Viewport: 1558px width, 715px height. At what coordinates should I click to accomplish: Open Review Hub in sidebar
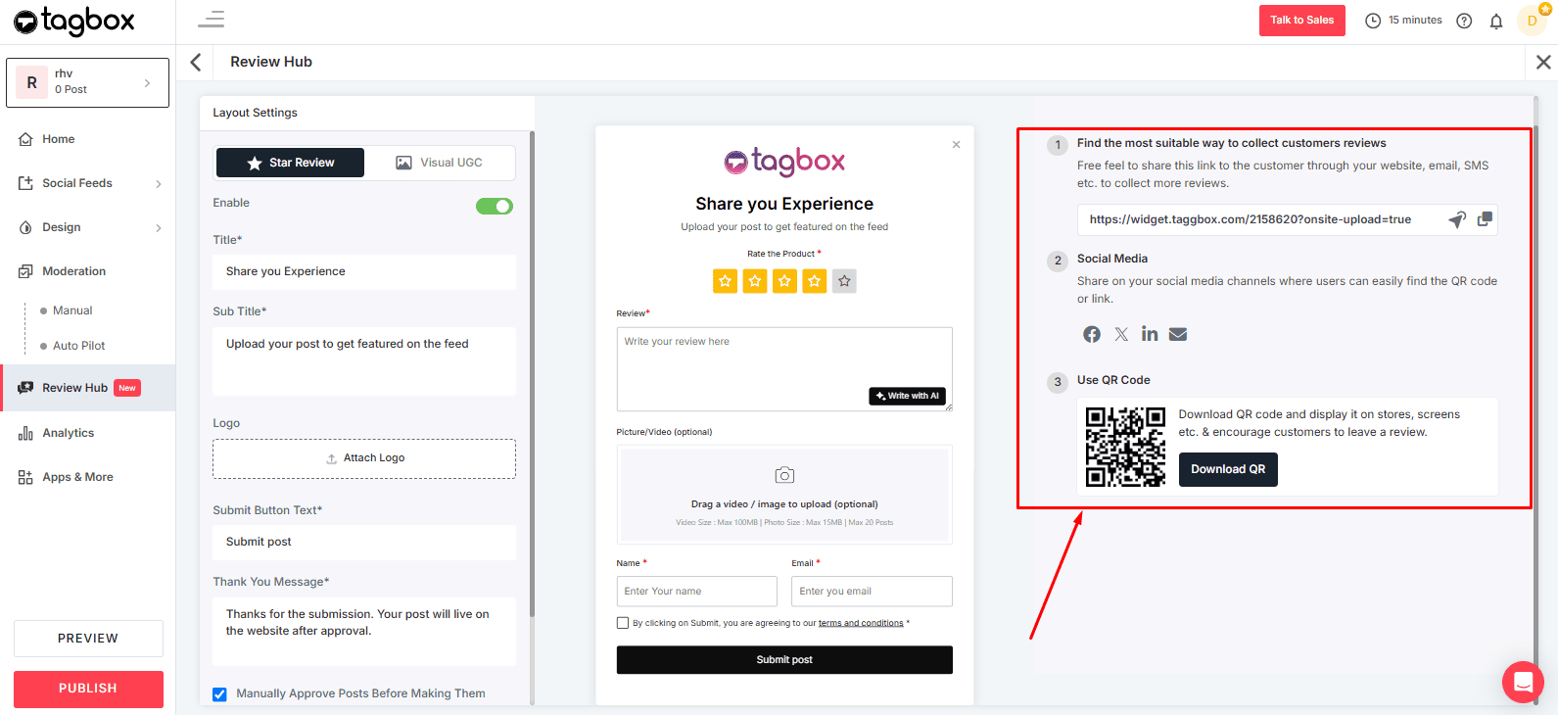coord(88,388)
